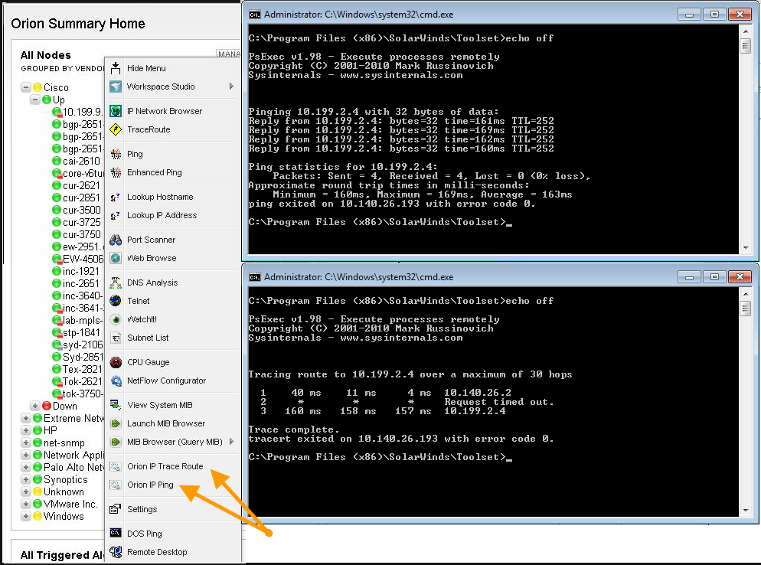Viewport: 761px width, 565px height.
Task: Select node inc-2651 in tree
Action: click(x=80, y=283)
